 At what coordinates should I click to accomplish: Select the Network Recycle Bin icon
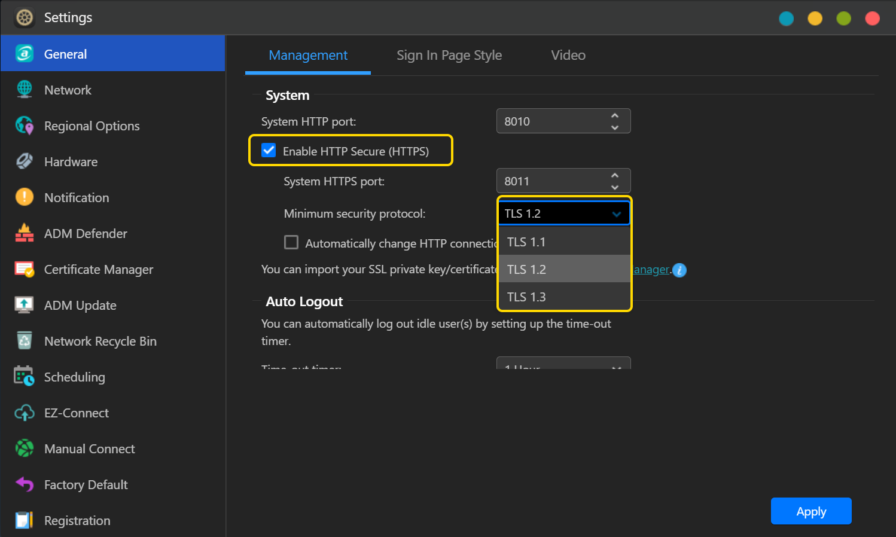[x=25, y=341]
